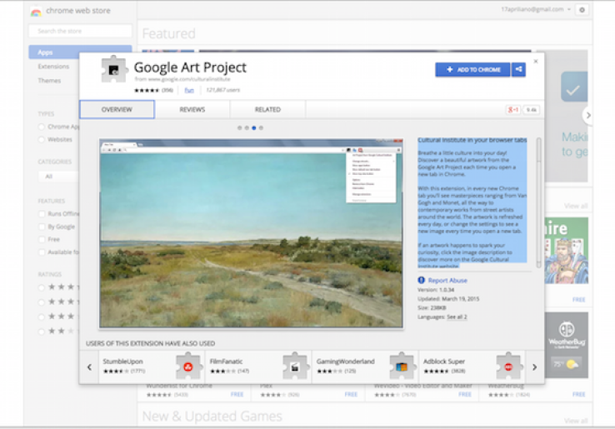Click the Size: 238KB text
This screenshot has width=615, height=429.
pos(432,308)
